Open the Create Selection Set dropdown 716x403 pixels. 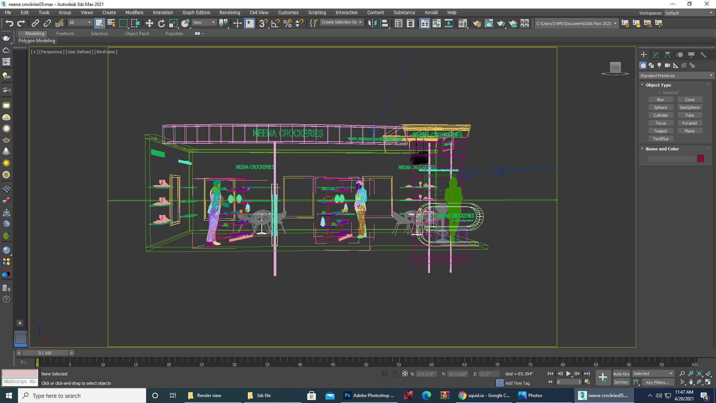coord(342,22)
